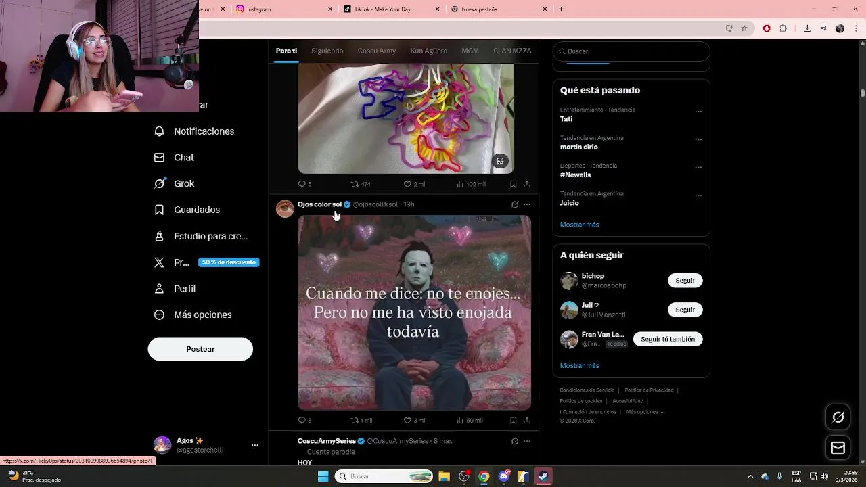Repost the Ojos color sol post

[354, 420]
